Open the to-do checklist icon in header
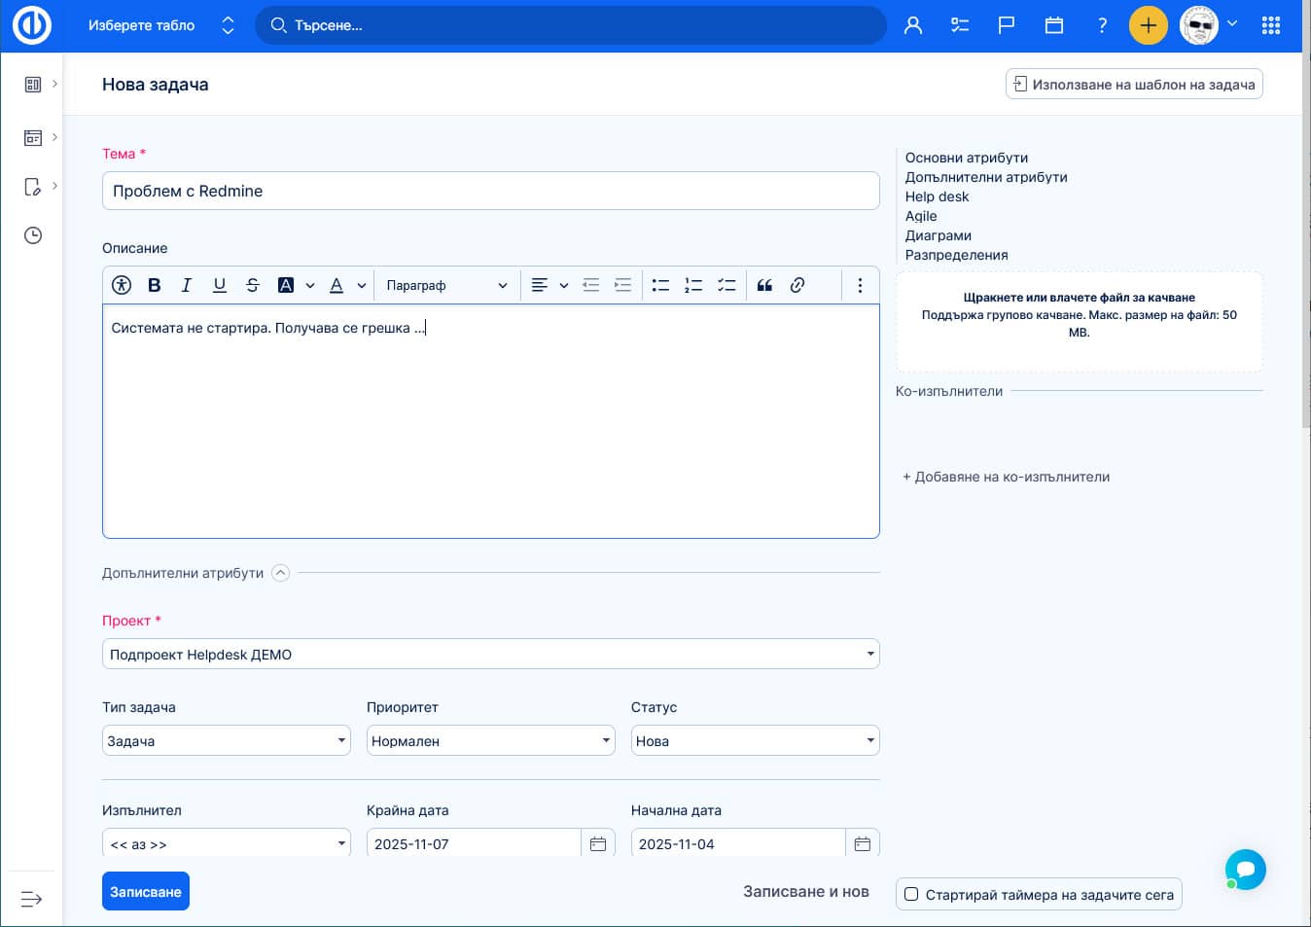The width and height of the screenshot is (1311, 927). click(x=960, y=25)
